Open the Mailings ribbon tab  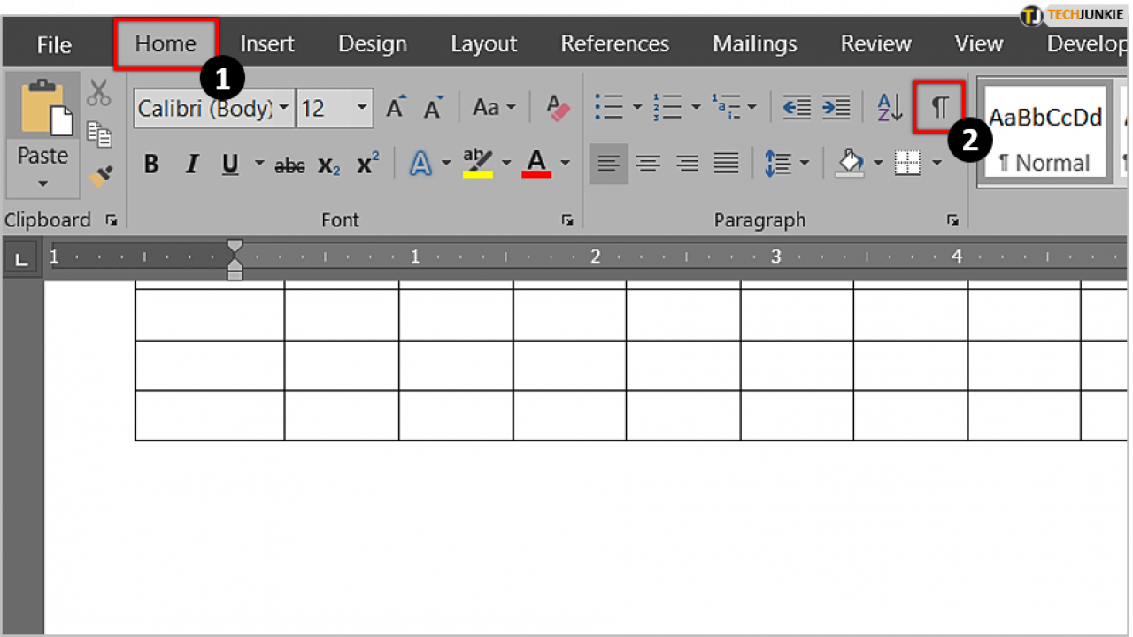click(754, 42)
